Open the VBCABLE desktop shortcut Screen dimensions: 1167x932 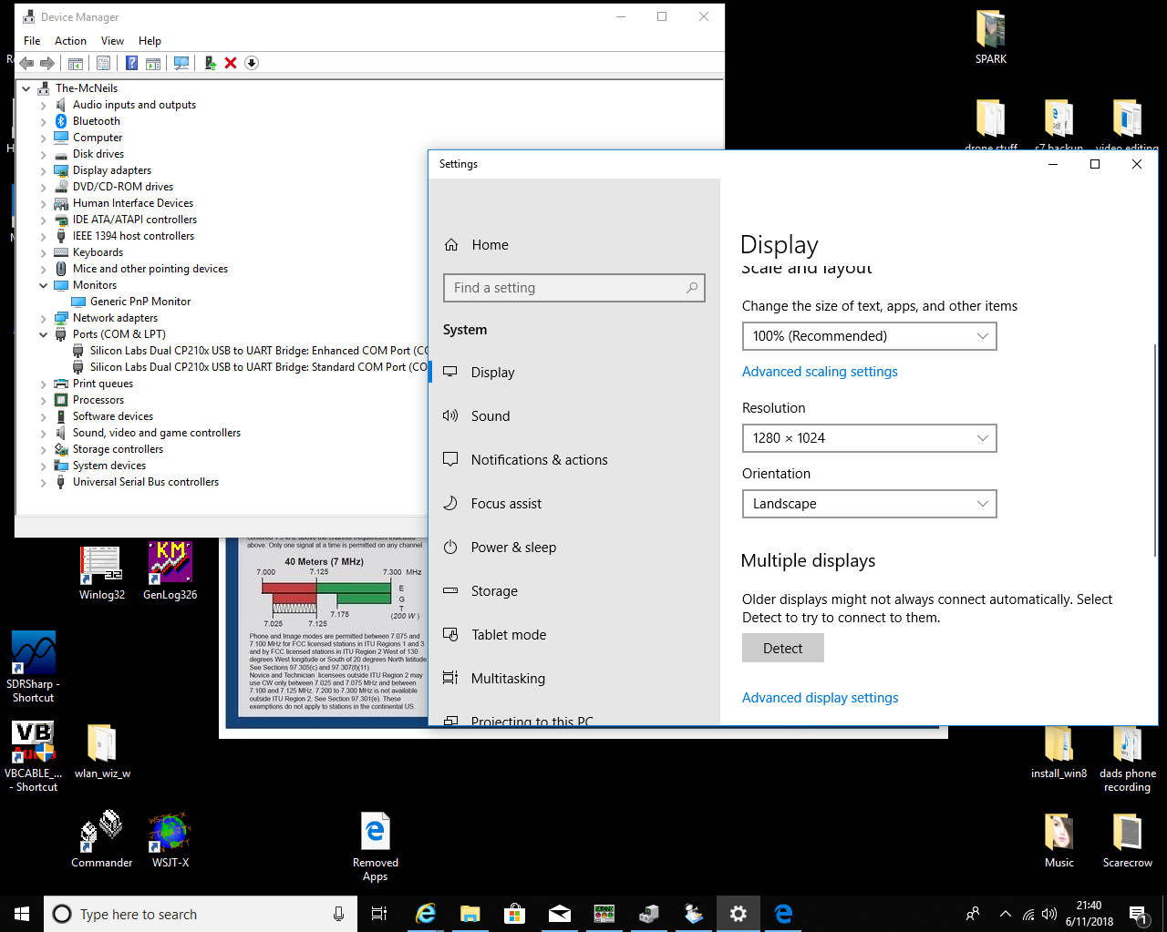[33, 756]
